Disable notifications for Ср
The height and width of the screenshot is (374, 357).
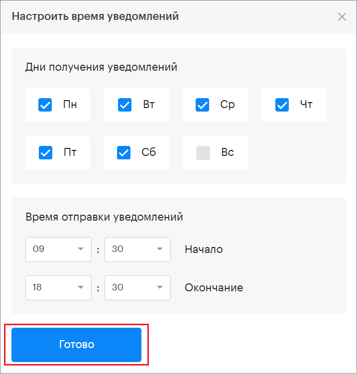[203, 105]
